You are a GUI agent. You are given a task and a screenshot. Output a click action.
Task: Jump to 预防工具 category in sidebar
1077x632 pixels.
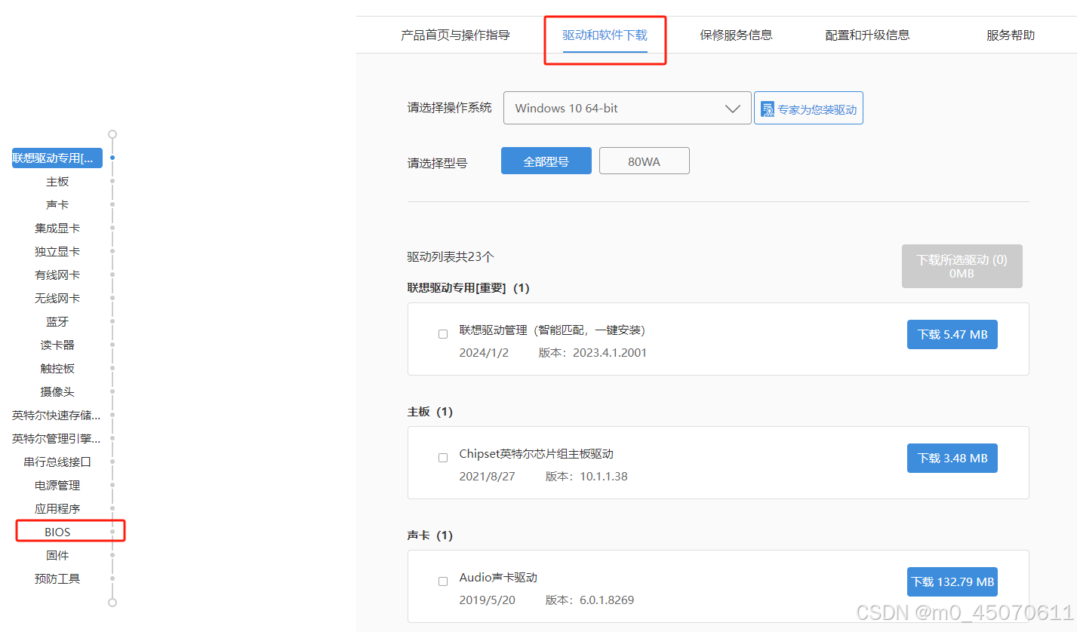[x=57, y=579]
